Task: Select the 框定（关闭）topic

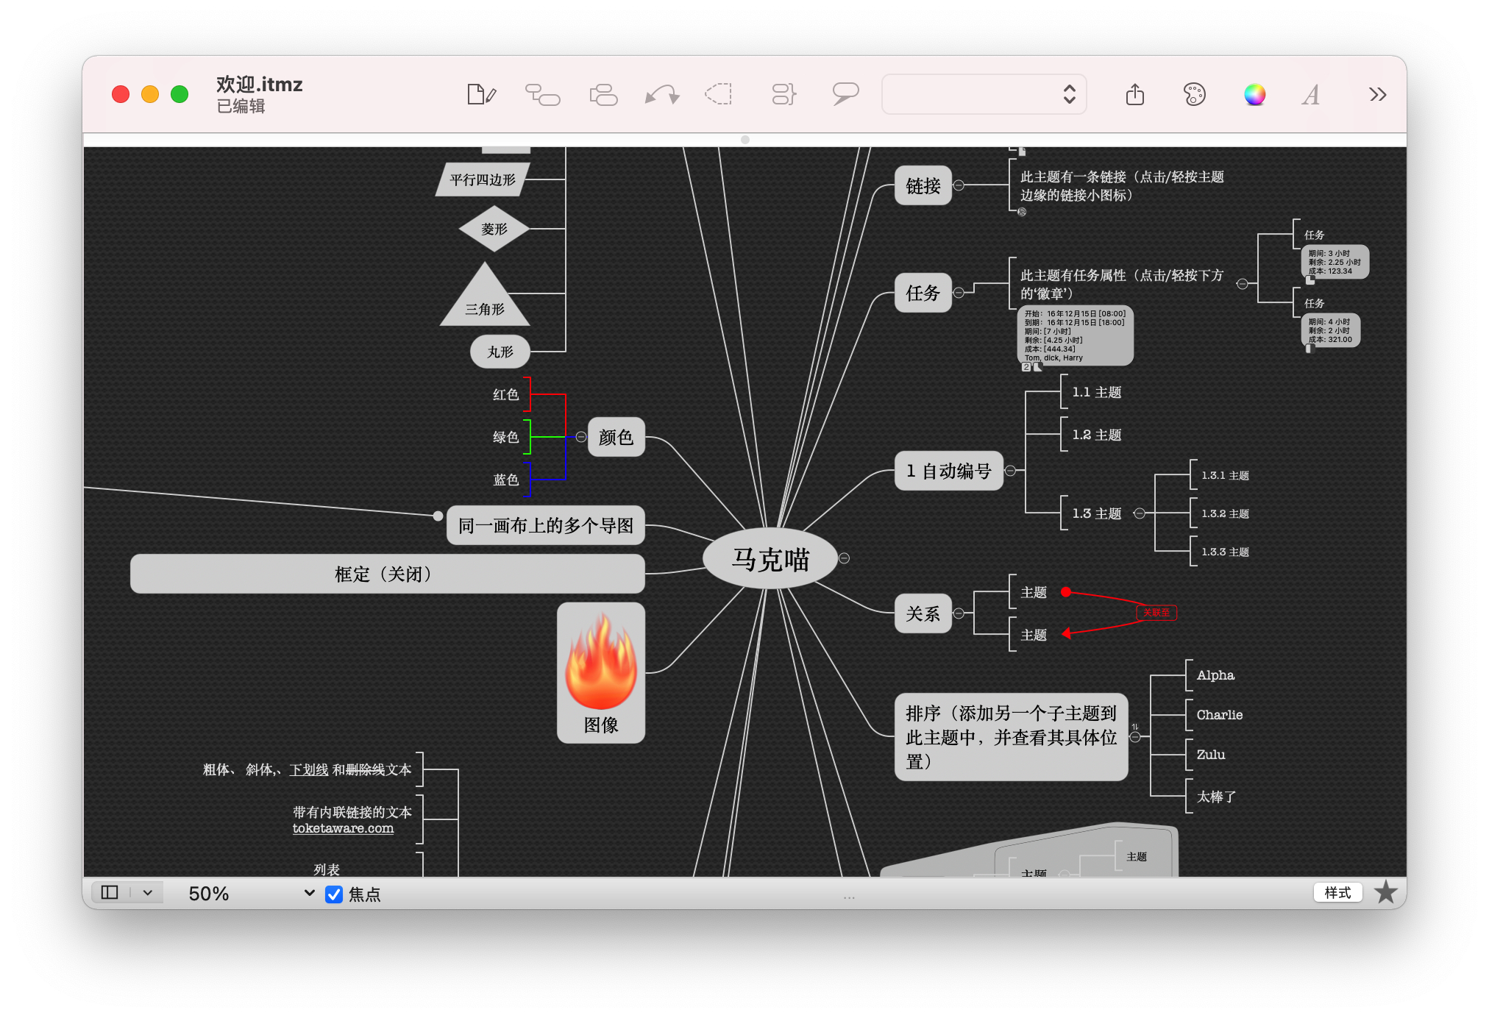Action: tap(387, 574)
